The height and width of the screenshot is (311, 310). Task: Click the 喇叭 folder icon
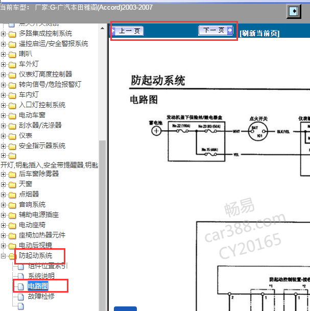coord(12,55)
